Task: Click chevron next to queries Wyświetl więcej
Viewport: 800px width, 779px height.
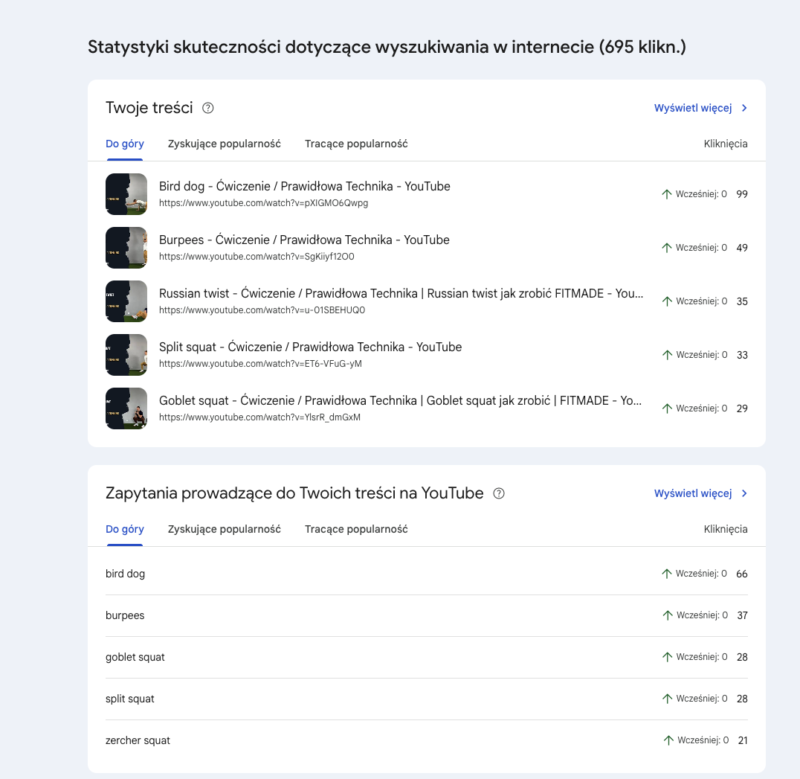Action: click(x=744, y=493)
